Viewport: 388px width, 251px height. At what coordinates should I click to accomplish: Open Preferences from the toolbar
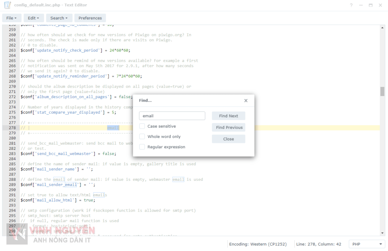tap(90, 18)
